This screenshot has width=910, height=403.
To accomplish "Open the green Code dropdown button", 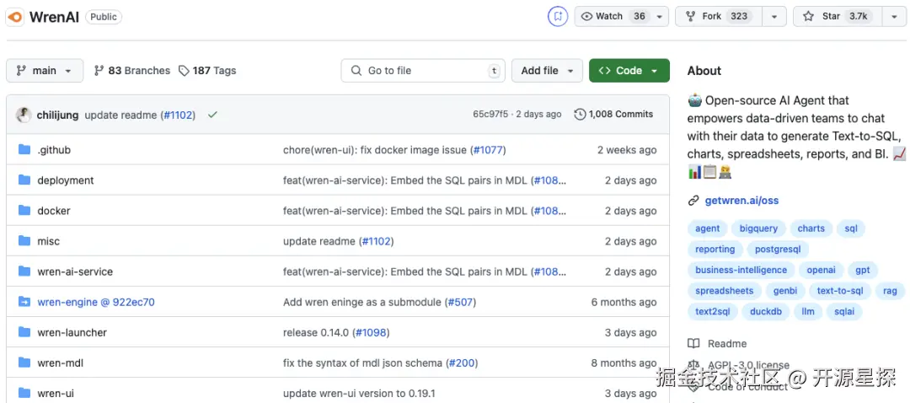I will pos(629,71).
